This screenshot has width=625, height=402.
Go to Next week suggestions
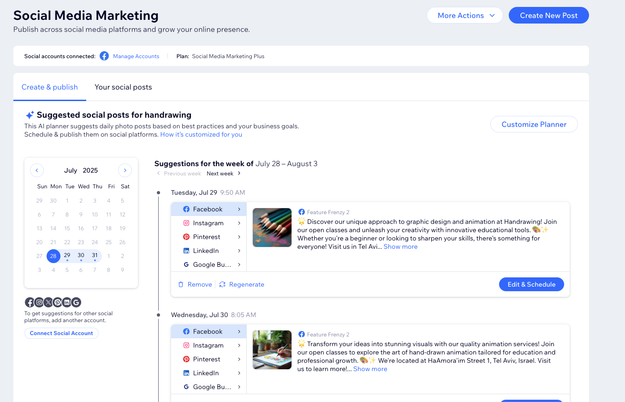tap(224, 174)
